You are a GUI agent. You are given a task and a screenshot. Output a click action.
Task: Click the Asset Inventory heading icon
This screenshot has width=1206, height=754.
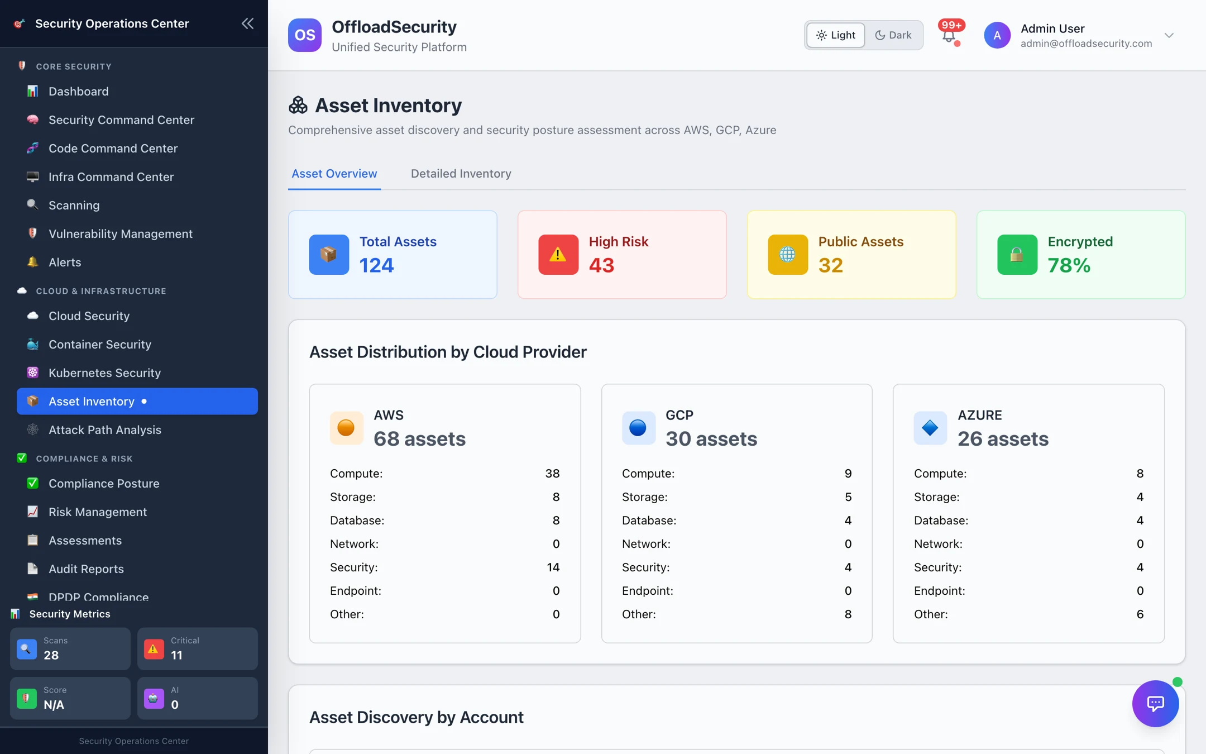[x=298, y=105]
